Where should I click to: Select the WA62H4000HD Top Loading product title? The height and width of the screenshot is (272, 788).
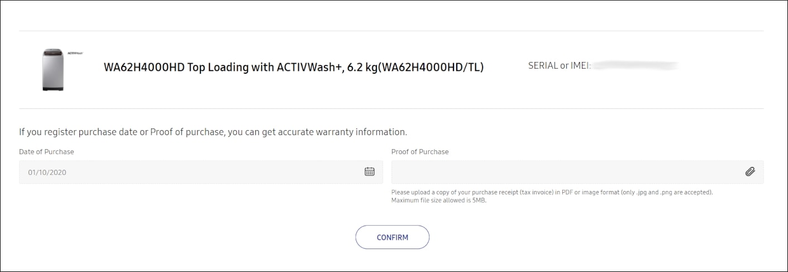(x=294, y=68)
